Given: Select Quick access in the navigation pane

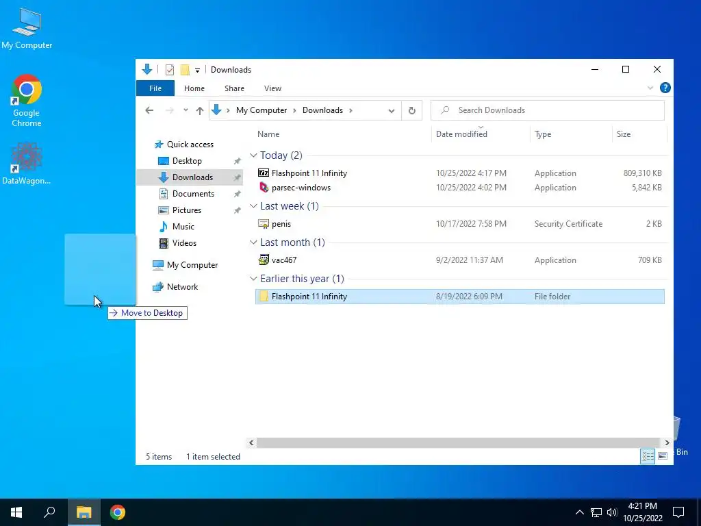Looking at the screenshot, I should pyautogui.click(x=190, y=145).
